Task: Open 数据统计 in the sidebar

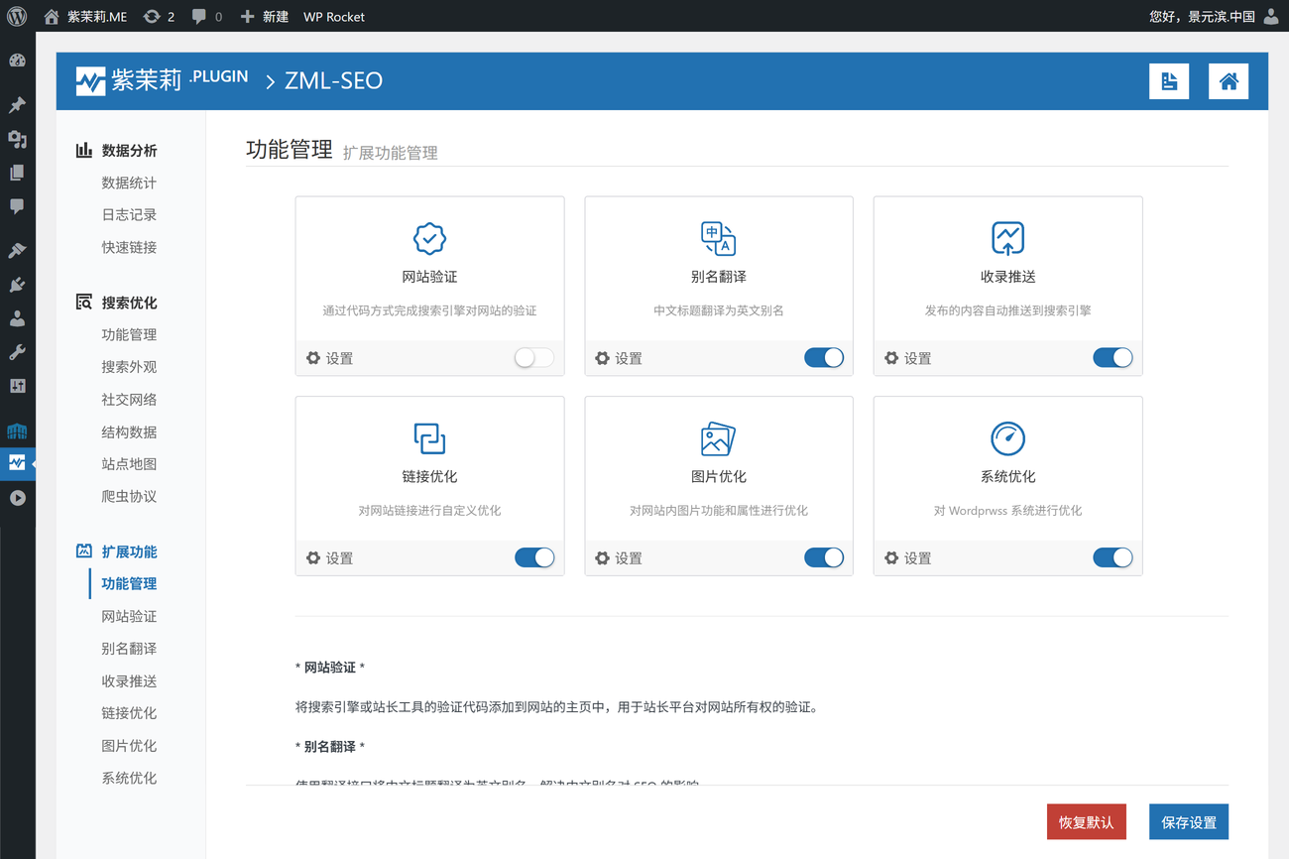Action: pyautogui.click(x=129, y=183)
